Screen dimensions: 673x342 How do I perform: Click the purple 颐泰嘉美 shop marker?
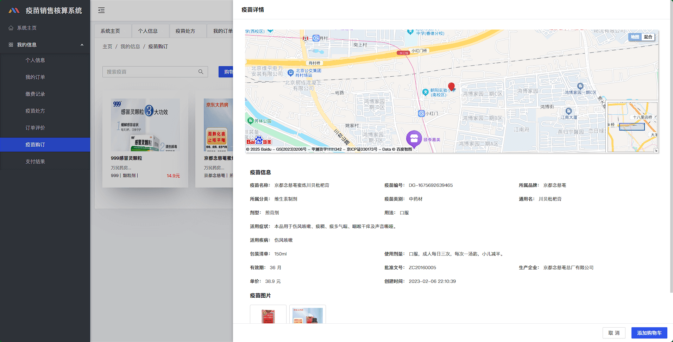(414, 139)
